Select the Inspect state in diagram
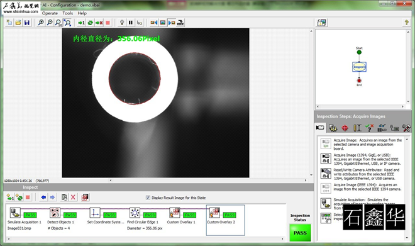This screenshot has height=246, width=415. click(x=359, y=67)
